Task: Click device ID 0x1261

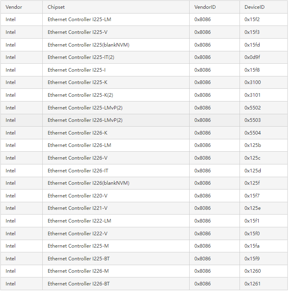Action: click(x=252, y=284)
